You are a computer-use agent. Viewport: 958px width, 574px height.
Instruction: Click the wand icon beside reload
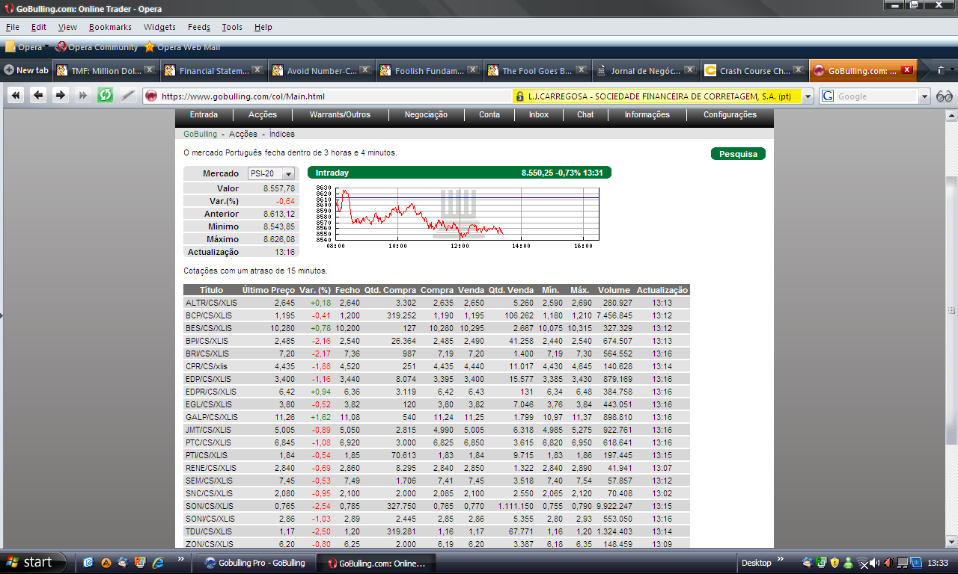tap(128, 95)
